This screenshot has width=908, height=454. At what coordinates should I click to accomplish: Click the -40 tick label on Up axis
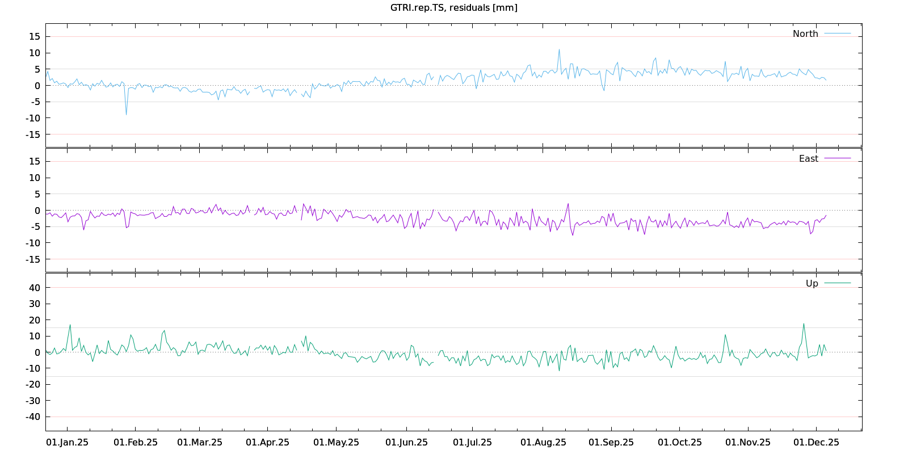click(33, 417)
